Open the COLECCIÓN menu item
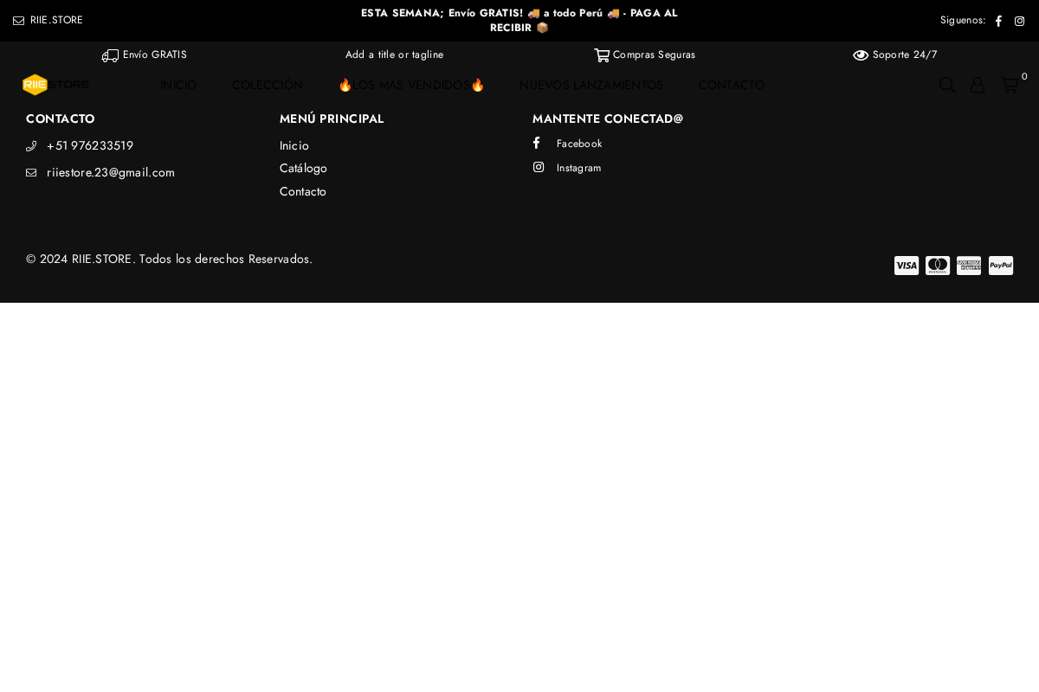Viewport: 1039px width, 692px height. point(267,85)
